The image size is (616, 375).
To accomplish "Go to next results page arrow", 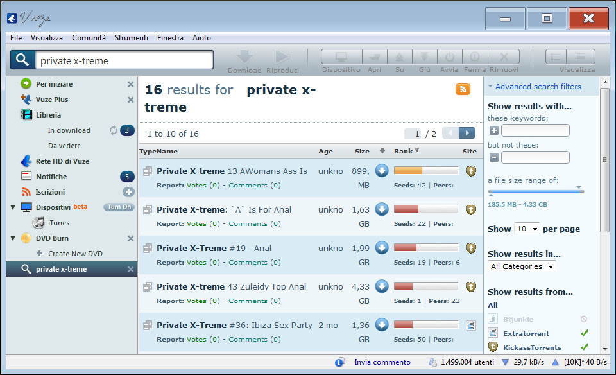I will (467, 134).
